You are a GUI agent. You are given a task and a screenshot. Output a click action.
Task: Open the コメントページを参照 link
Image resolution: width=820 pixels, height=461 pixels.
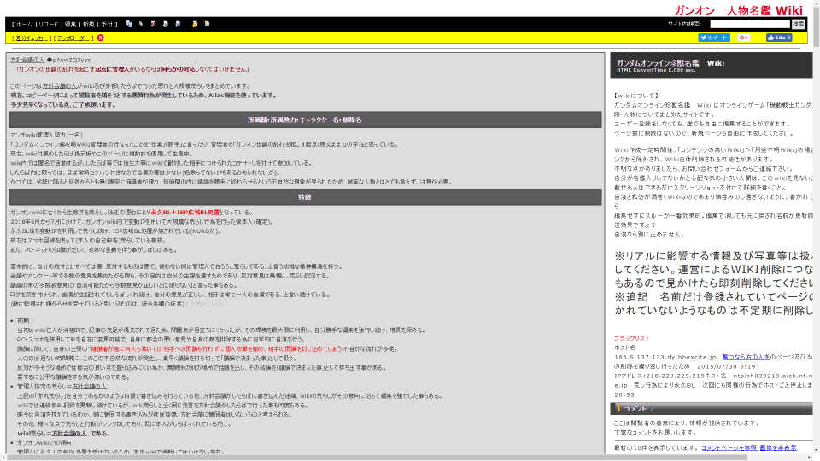coord(729,447)
